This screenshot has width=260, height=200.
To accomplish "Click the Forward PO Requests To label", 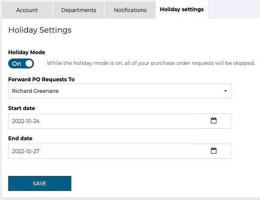I will [x=41, y=80].
